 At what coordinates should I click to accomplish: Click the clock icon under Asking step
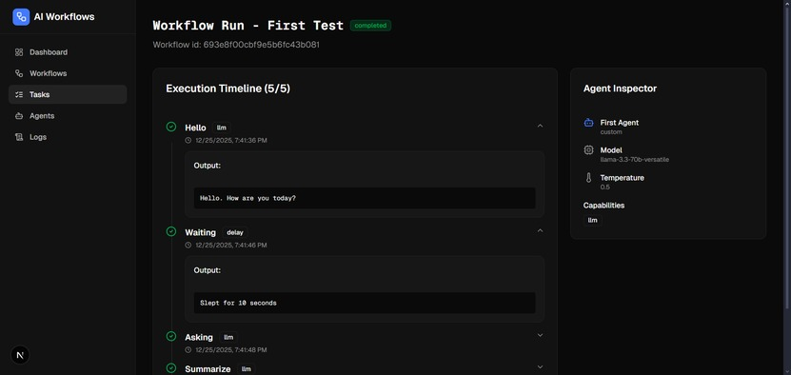(x=188, y=349)
